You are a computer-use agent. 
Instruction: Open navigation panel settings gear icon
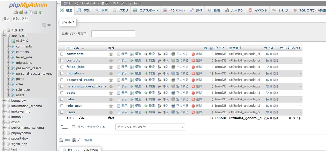tap(35, 12)
